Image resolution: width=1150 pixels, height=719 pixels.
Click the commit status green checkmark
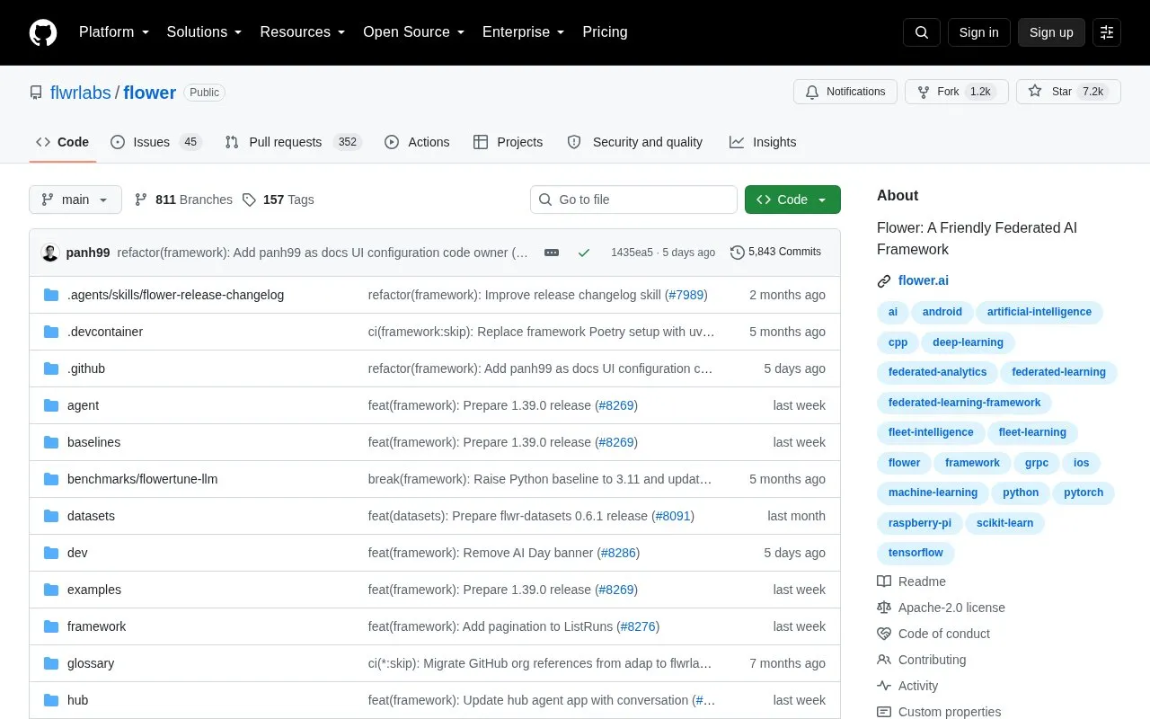584,253
